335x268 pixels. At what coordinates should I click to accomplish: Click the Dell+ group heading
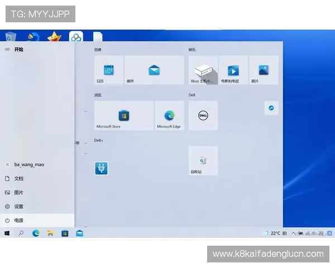click(98, 140)
